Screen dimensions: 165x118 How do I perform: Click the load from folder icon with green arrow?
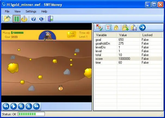pos(125,27)
